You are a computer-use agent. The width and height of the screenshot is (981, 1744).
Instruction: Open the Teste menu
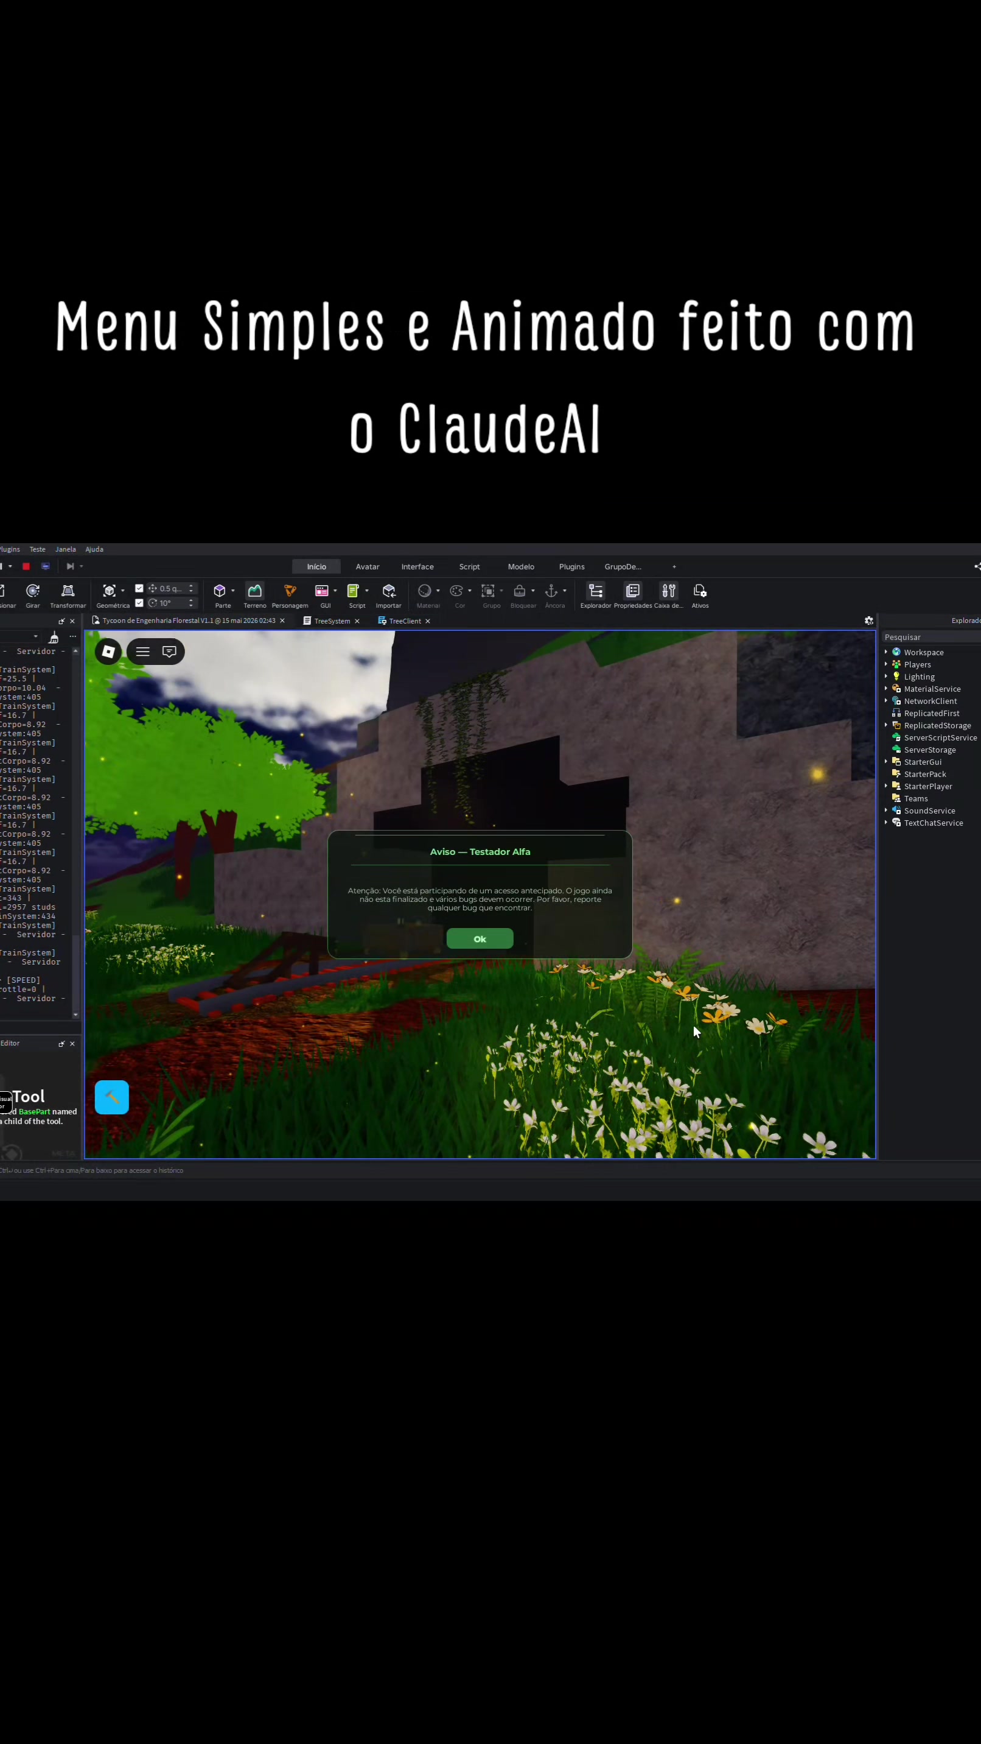[37, 549]
